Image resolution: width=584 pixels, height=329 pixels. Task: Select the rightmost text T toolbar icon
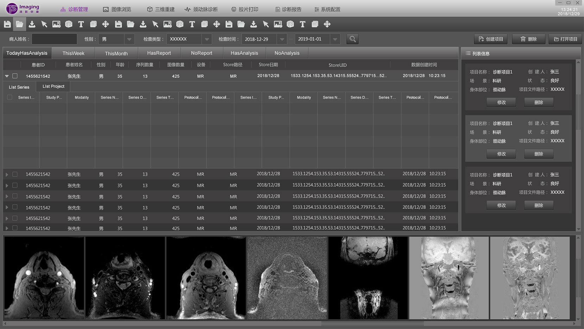[302, 24]
